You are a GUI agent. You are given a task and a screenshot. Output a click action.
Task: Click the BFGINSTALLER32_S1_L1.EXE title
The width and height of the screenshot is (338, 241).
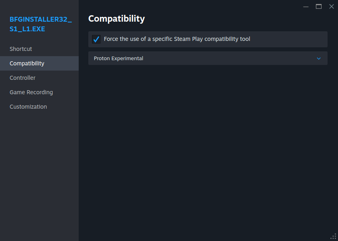40,24
